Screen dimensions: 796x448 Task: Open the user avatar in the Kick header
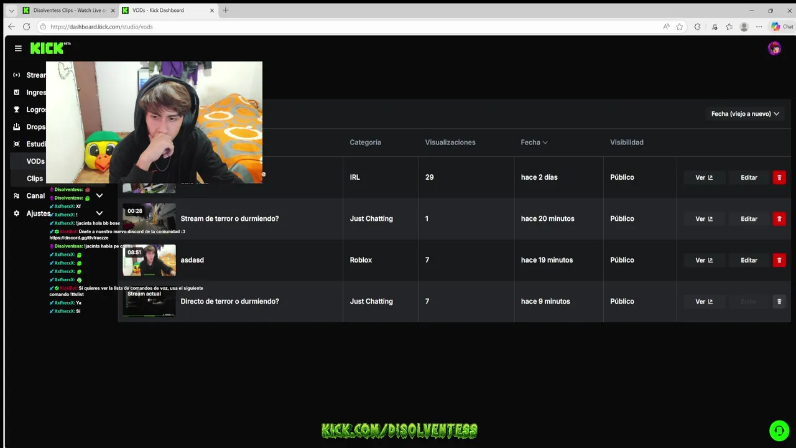774,49
